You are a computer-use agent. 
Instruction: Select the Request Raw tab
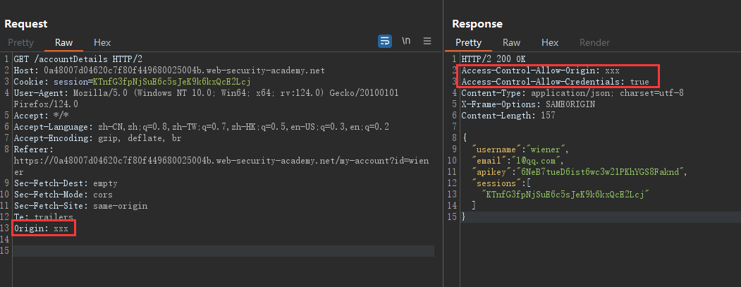(x=63, y=43)
